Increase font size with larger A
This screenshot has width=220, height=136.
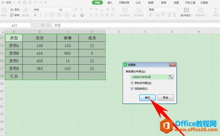coord(76,10)
